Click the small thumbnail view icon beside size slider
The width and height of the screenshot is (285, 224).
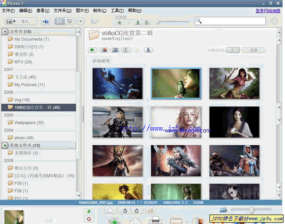223,210
